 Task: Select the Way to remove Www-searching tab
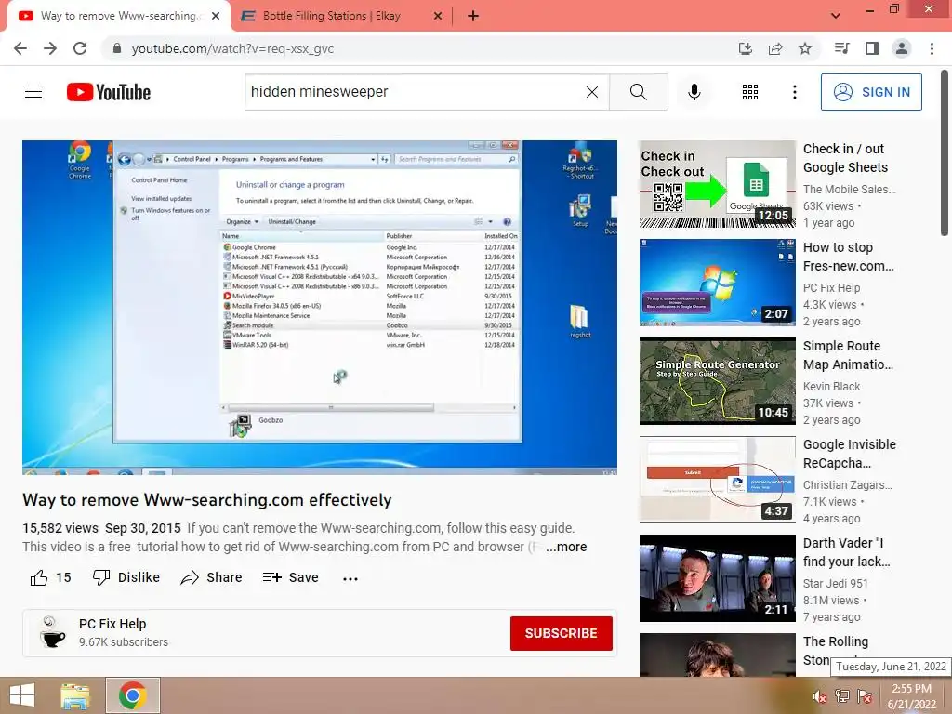pos(118,16)
